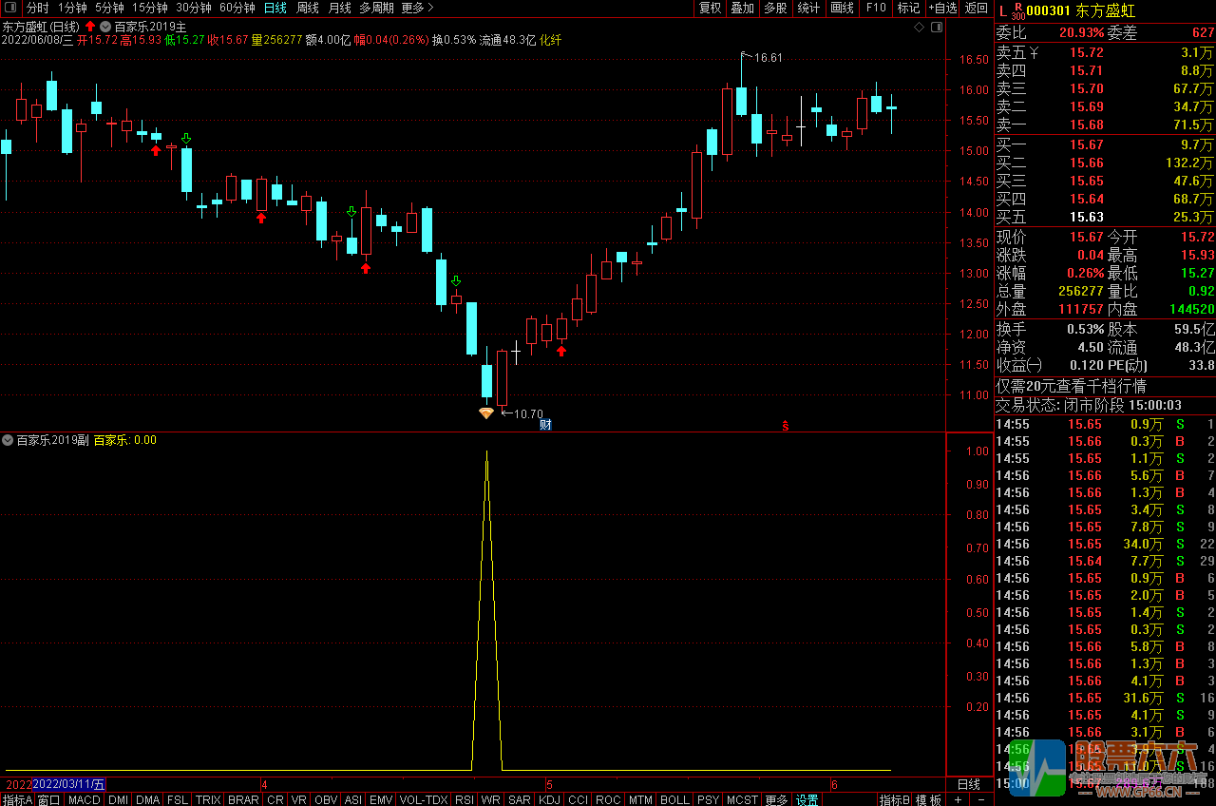Toggle 复权 price adjustment
The height and width of the screenshot is (806, 1216).
(710, 8)
